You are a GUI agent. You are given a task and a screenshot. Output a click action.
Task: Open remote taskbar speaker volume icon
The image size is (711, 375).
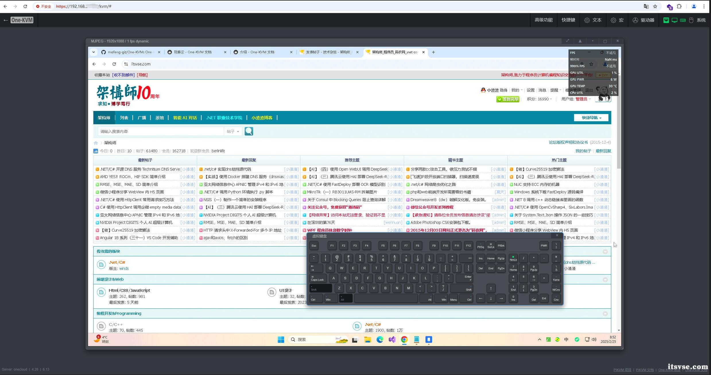[594, 339]
